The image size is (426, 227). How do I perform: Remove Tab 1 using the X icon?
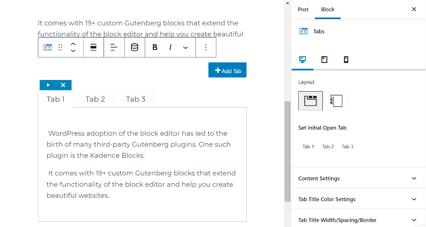[63, 85]
